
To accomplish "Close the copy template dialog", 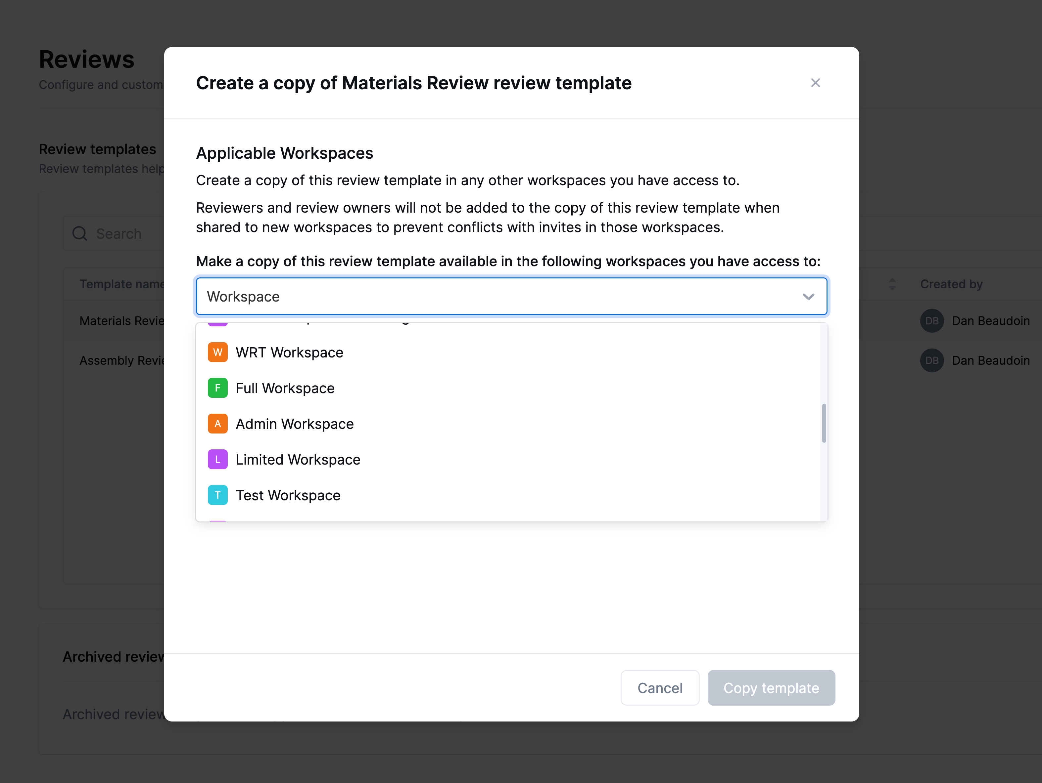I will (815, 83).
